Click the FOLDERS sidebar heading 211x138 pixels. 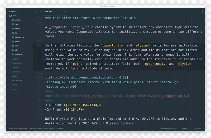(x=13, y=12)
